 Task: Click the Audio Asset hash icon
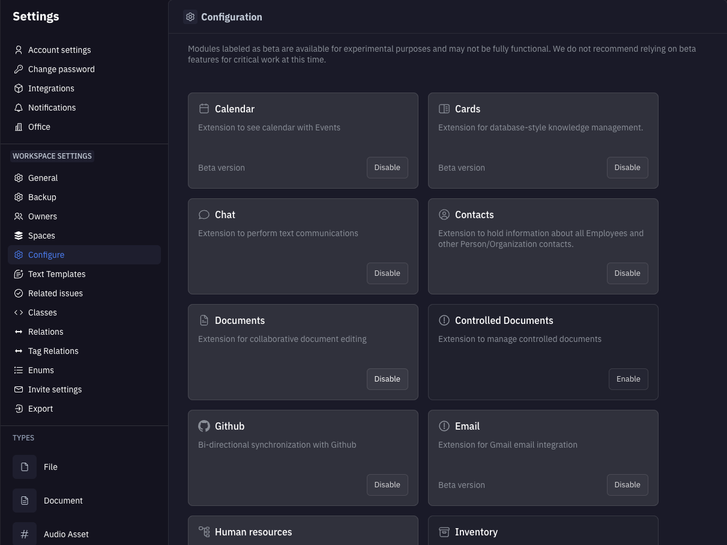[x=25, y=534]
